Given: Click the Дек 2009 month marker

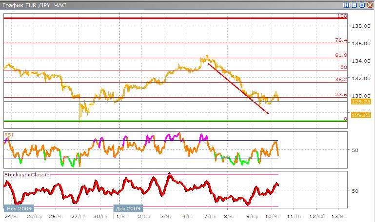Looking at the screenshot, I should [128, 207].
